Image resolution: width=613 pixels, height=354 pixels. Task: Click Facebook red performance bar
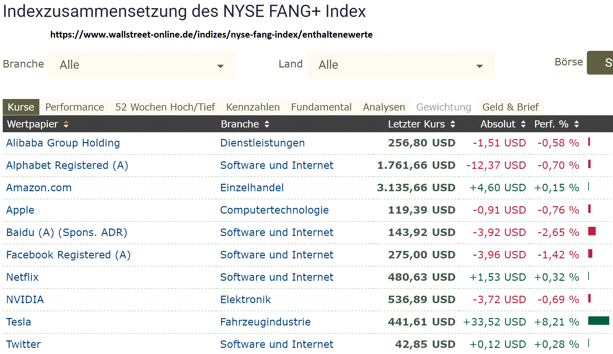pos(590,254)
